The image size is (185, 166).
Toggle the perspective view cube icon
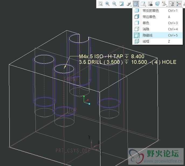(x=157, y=4)
